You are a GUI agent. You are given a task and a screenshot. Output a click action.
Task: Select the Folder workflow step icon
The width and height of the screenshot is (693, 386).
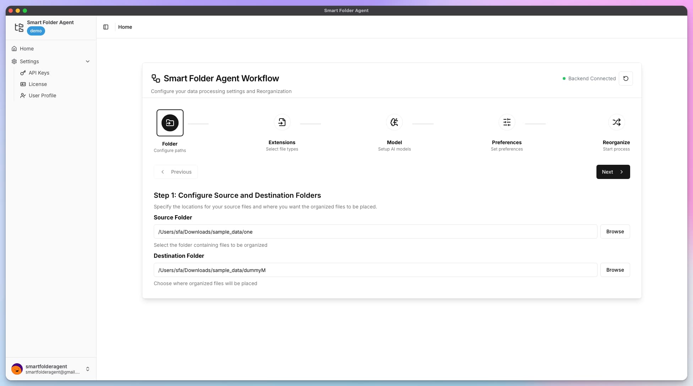[x=170, y=123]
